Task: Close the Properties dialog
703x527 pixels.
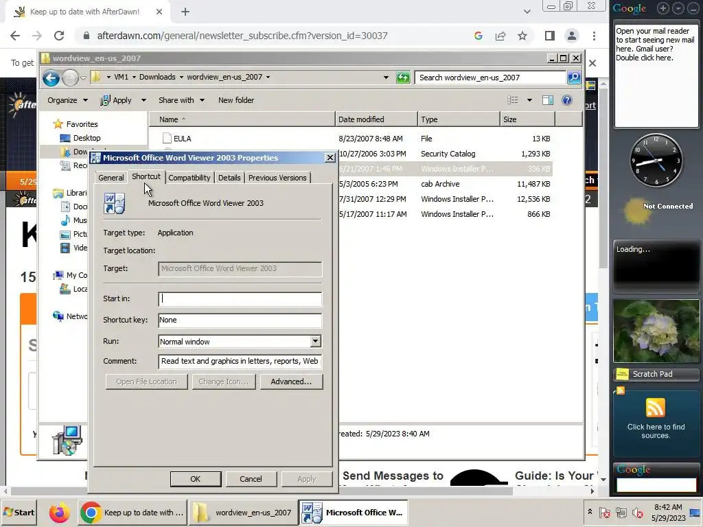Action: (330, 158)
